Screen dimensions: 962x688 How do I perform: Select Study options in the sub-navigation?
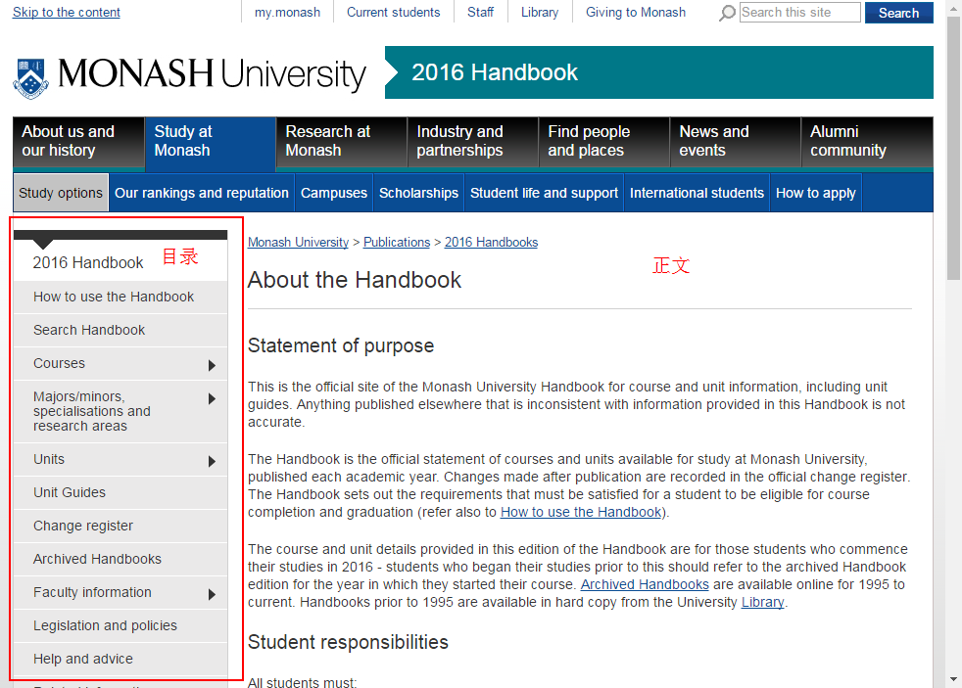[60, 193]
